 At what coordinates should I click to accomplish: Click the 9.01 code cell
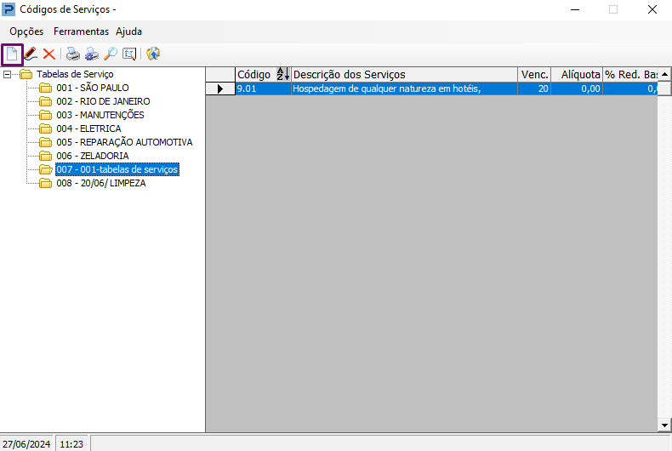(x=263, y=88)
